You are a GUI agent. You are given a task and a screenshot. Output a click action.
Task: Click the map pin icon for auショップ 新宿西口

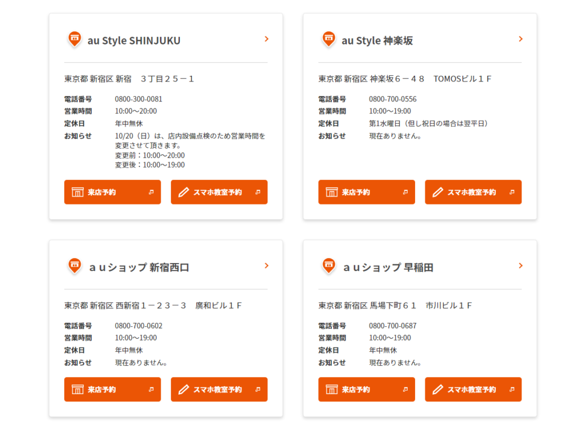tap(75, 266)
